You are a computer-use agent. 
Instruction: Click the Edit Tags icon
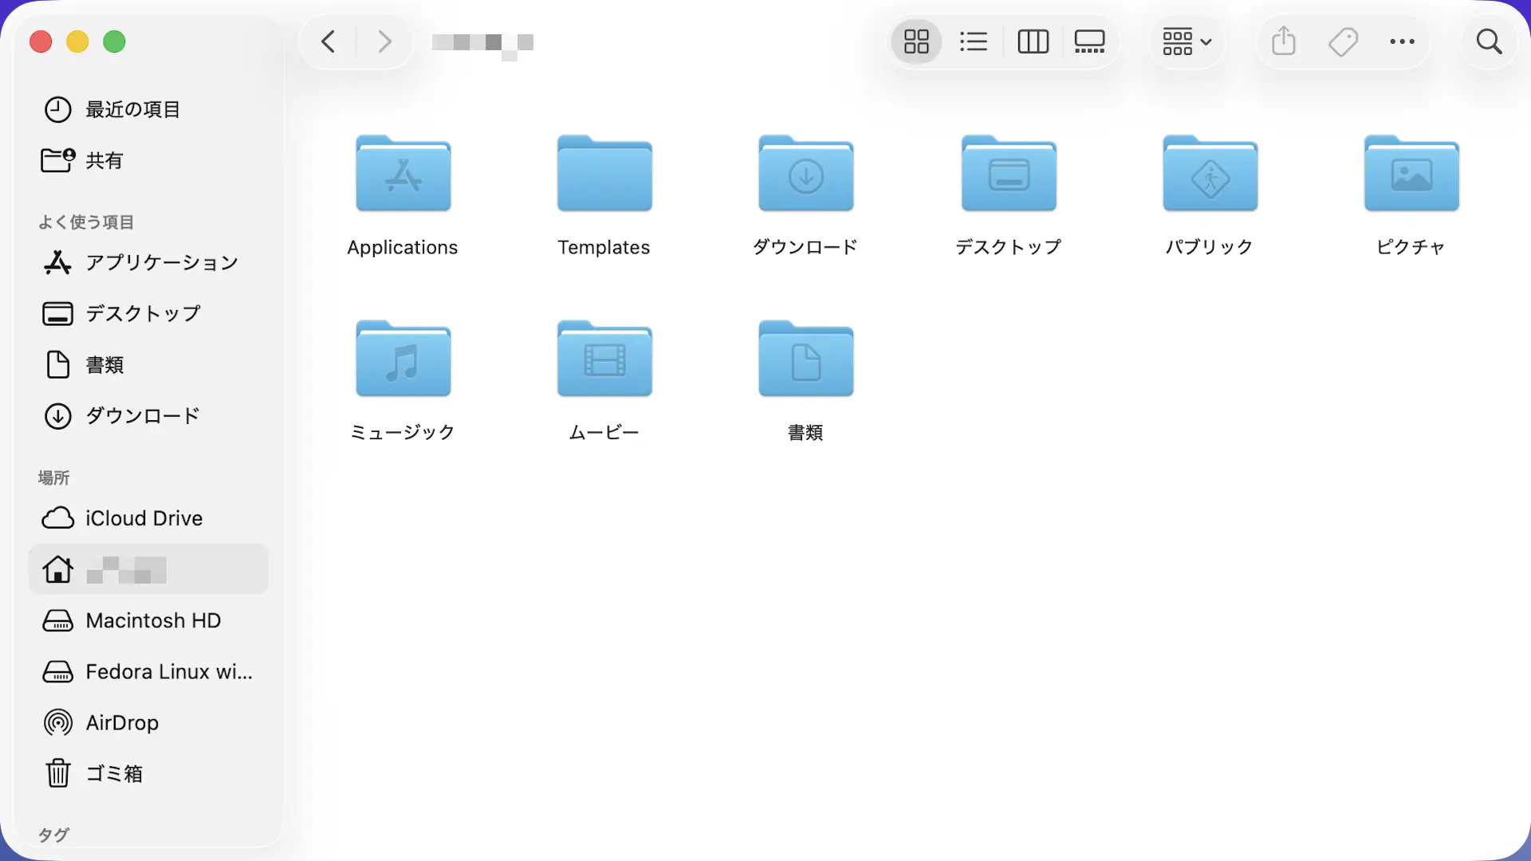click(1343, 41)
